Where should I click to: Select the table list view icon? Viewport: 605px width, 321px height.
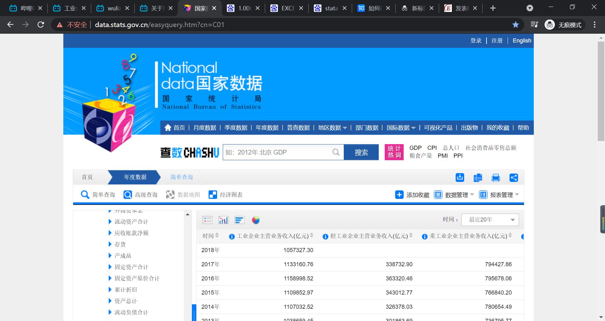207,220
